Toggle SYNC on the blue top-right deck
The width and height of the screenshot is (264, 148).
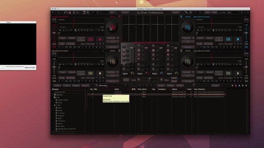(x=246, y=47)
